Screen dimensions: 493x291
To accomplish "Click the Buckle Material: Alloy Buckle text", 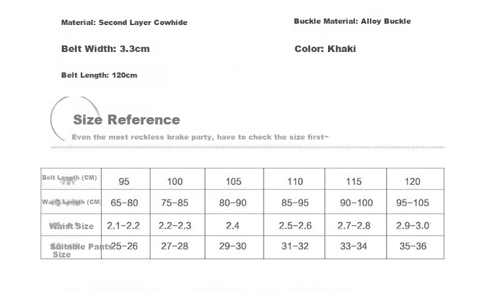I will click(352, 21).
